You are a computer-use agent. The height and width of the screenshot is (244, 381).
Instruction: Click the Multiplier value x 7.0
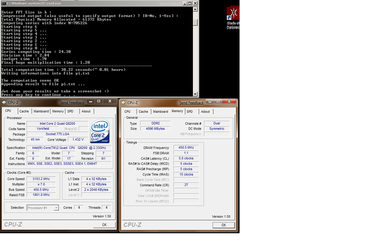click(x=41, y=184)
